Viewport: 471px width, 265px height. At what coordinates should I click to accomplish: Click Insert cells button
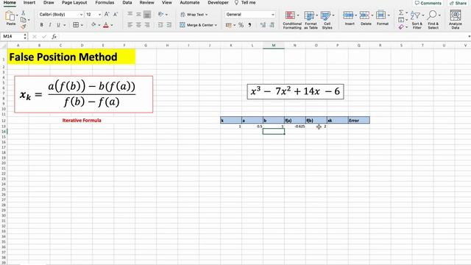(350, 18)
